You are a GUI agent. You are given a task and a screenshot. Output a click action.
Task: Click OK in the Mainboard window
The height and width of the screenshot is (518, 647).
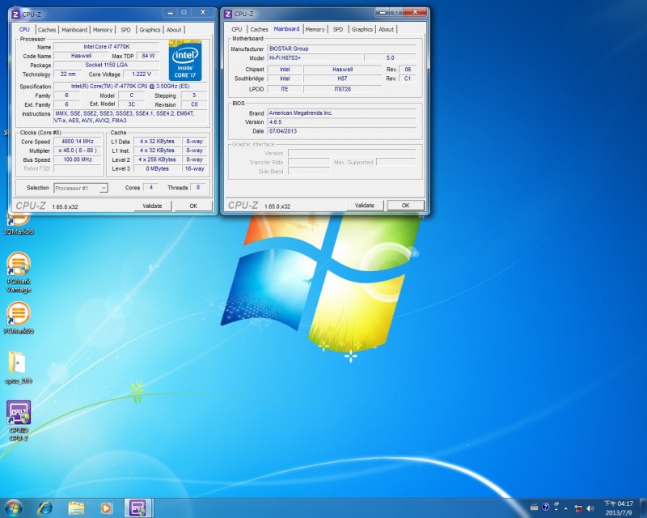click(x=406, y=206)
